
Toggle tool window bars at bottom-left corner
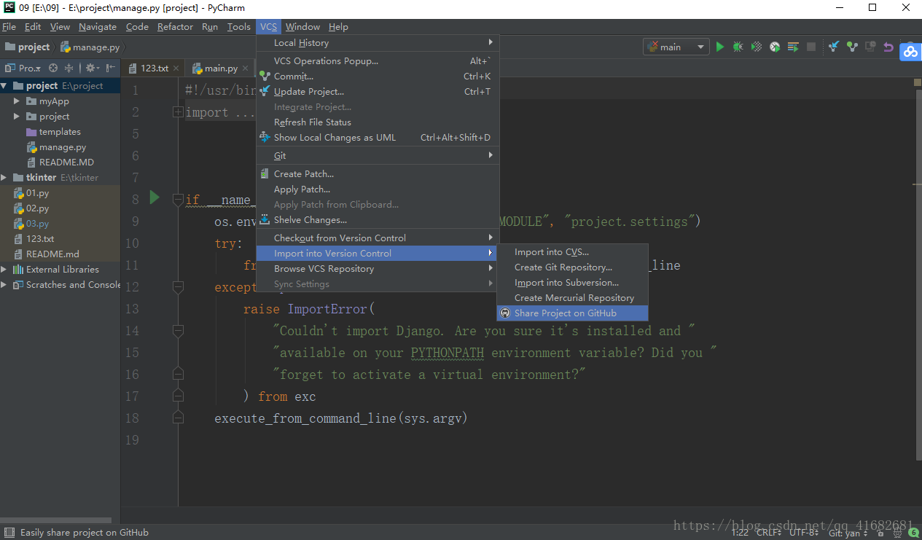pos(8,533)
